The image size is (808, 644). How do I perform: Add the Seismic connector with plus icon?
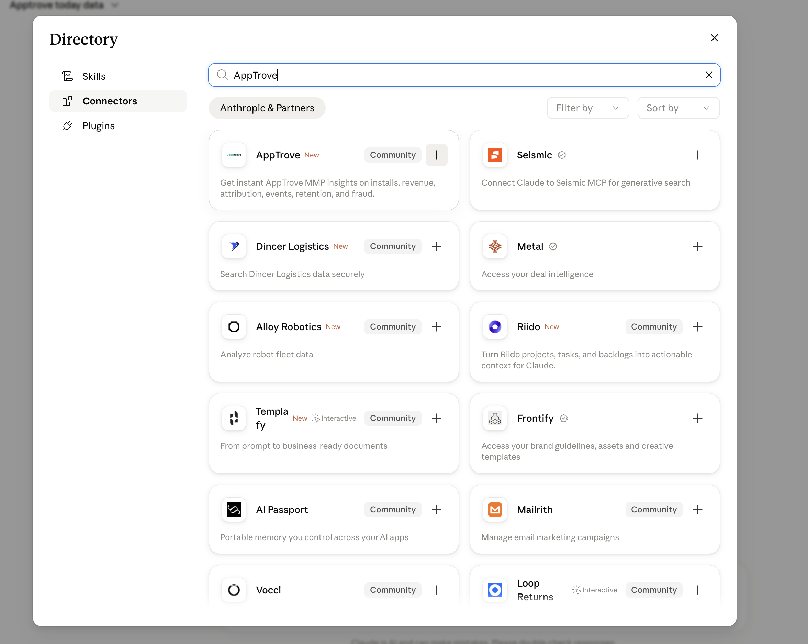(x=697, y=155)
